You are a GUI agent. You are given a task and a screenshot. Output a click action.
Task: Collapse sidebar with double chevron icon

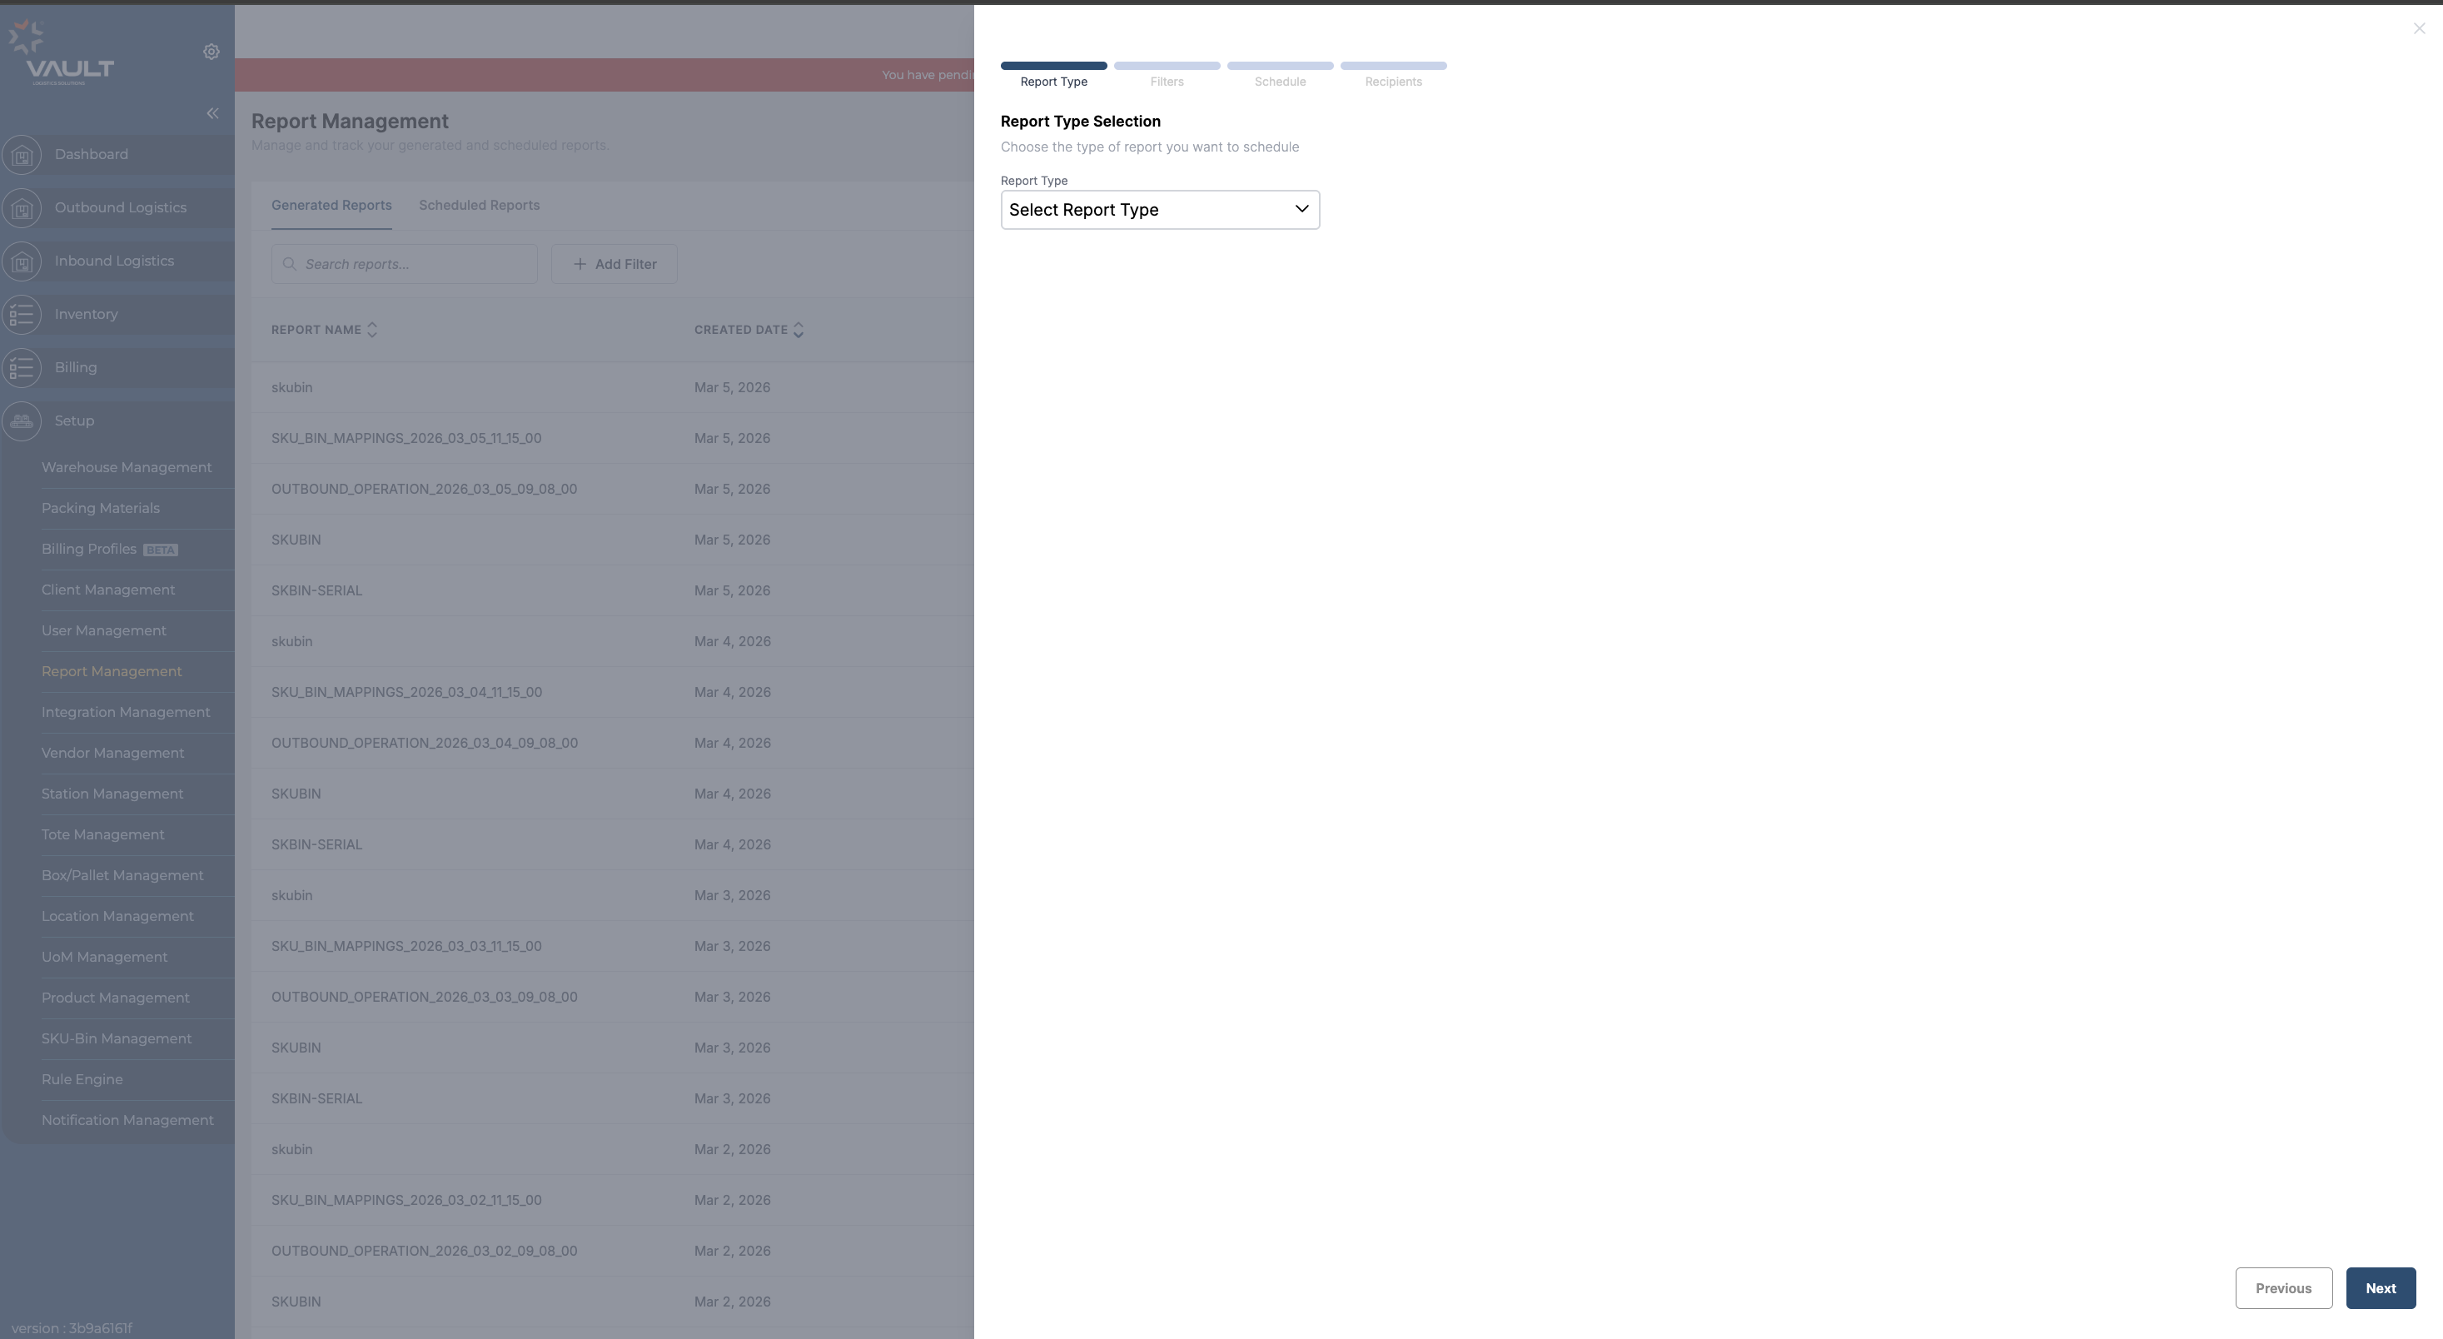pyautogui.click(x=212, y=114)
